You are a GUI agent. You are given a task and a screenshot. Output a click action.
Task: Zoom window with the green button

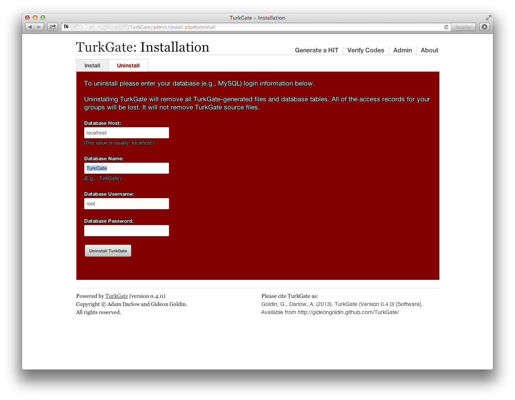click(43, 18)
